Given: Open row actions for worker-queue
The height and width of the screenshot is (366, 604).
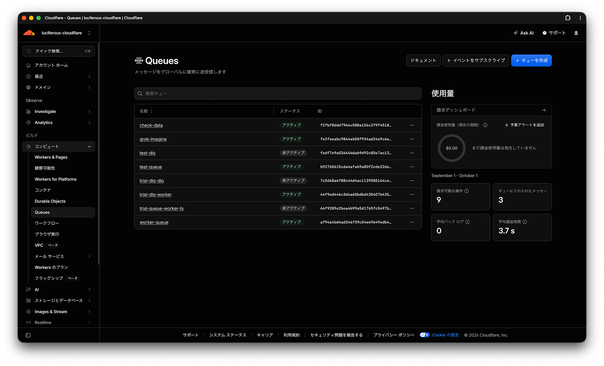Looking at the screenshot, I should [x=412, y=222].
